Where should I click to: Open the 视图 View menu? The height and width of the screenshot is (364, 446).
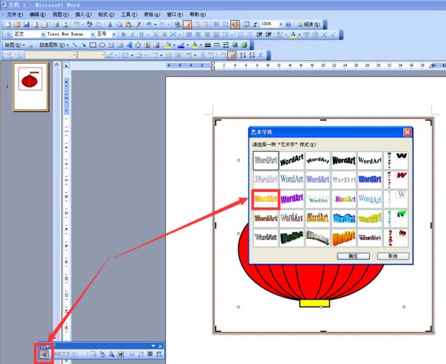tap(61, 15)
